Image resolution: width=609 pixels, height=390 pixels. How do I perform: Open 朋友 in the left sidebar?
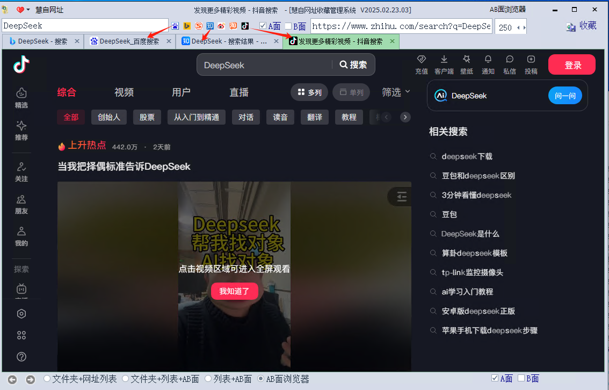click(21, 204)
